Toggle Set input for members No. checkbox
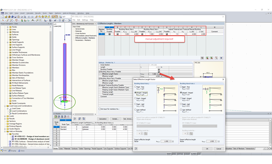This screenshot has height=164, width=272. pyautogui.click(x=99, y=109)
